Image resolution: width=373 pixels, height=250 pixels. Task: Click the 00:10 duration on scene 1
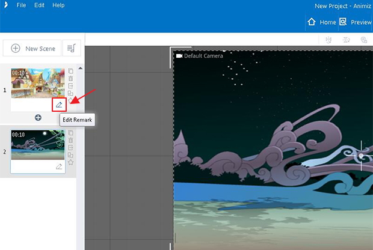18,73
